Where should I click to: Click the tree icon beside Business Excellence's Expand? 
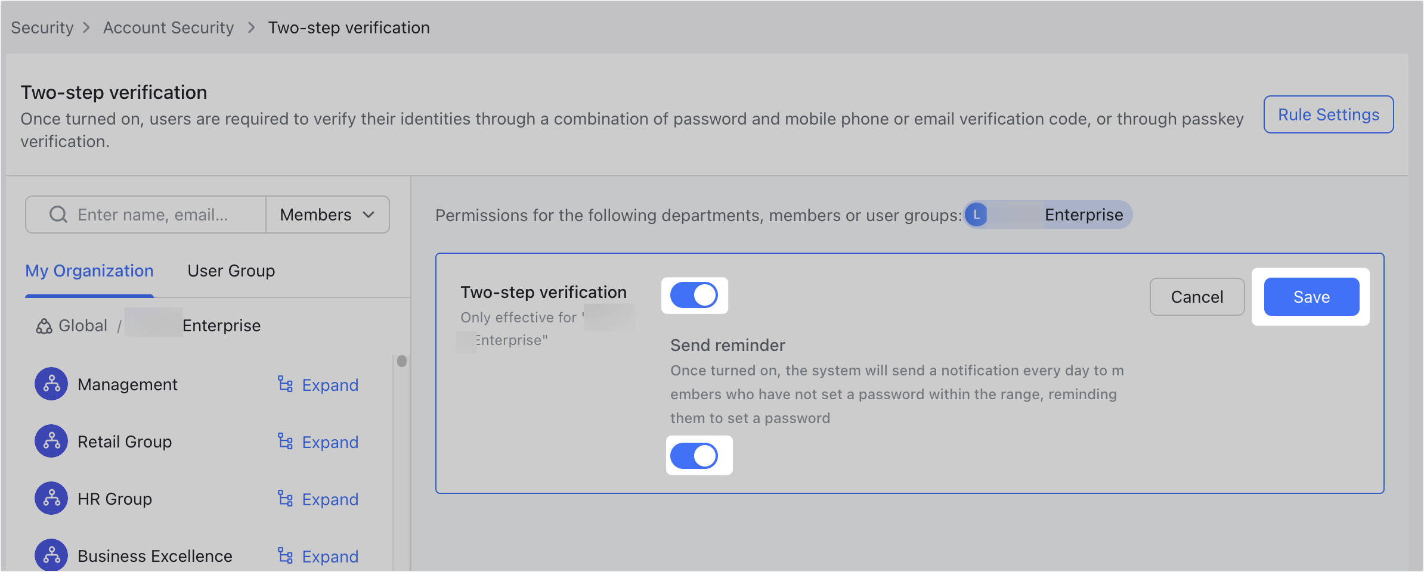[285, 556]
